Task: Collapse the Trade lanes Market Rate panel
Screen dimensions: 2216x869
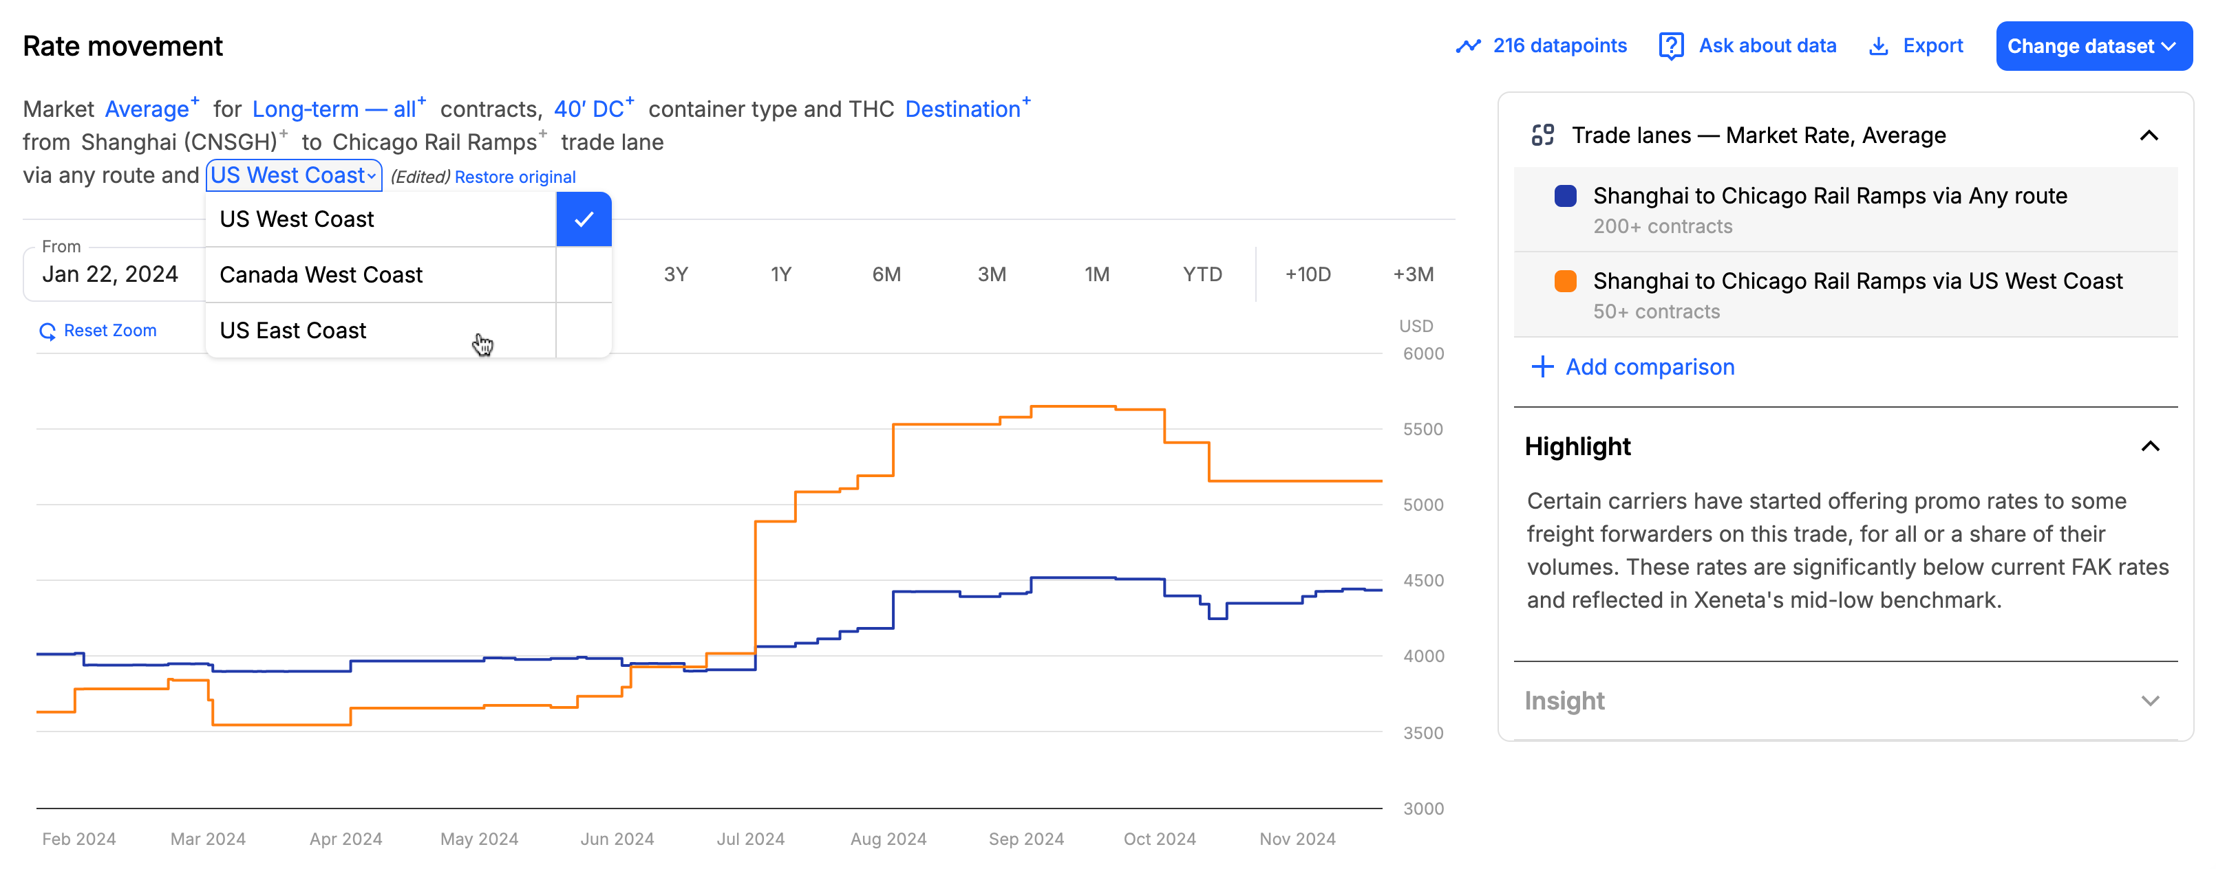Action: click(x=2149, y=136)
